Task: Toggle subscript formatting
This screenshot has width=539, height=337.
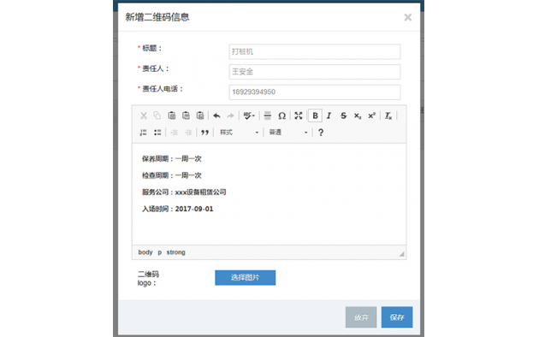Action: [358, 115]
